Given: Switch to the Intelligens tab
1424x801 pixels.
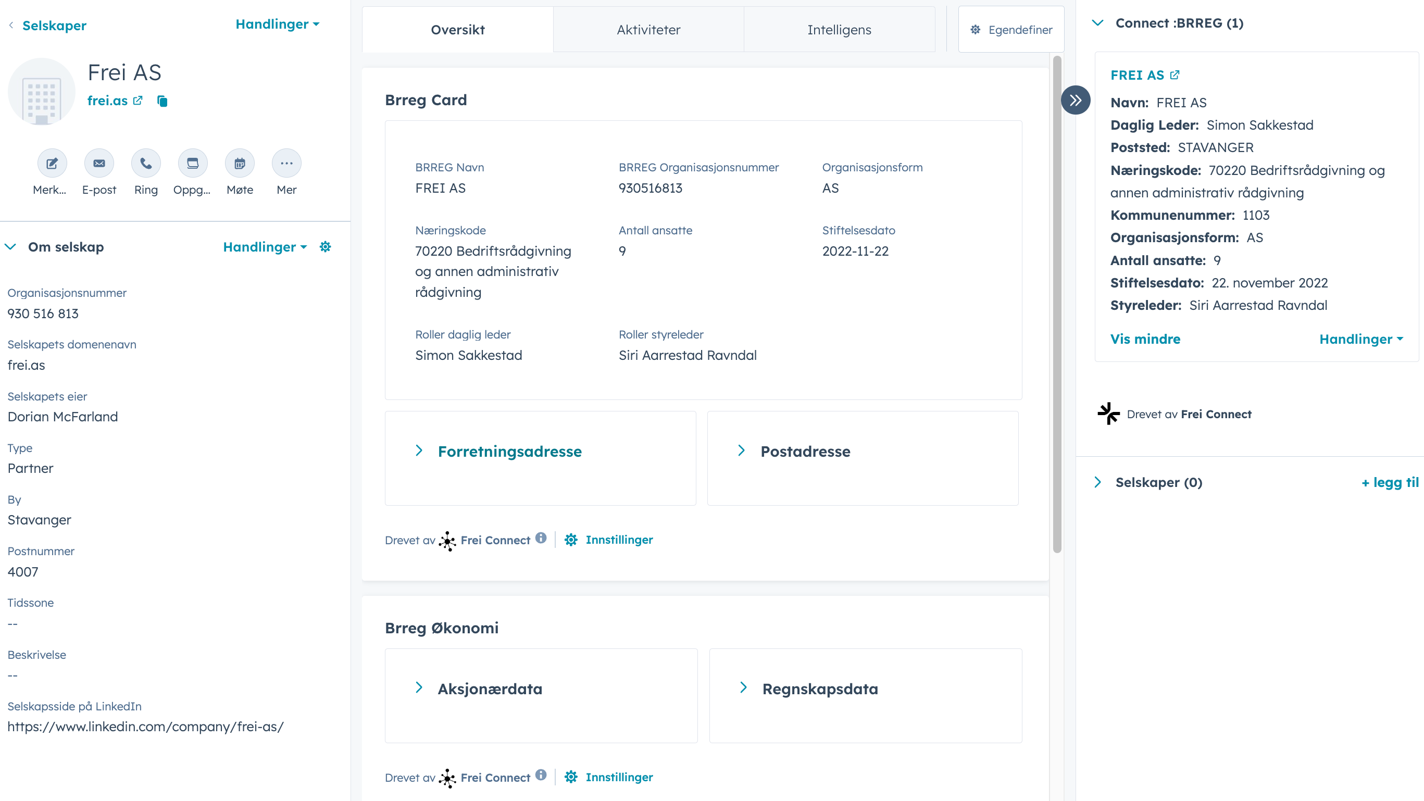Looking at the screenshot, I should point(839,29).
